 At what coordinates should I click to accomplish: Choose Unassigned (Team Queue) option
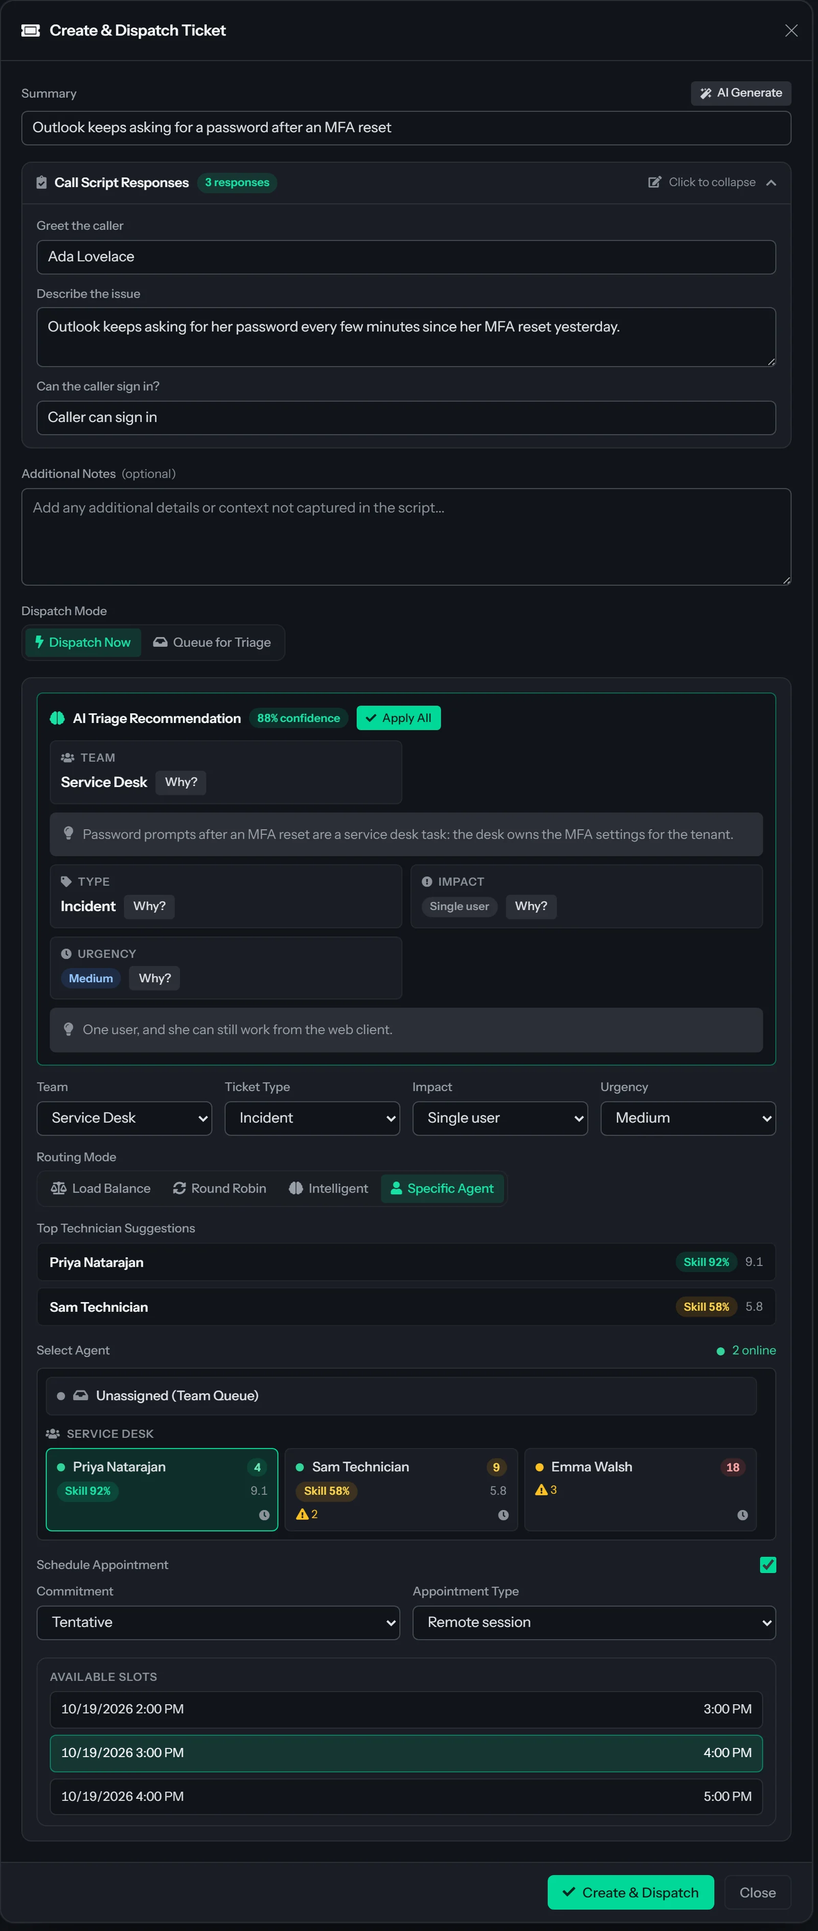point(401,1396)
